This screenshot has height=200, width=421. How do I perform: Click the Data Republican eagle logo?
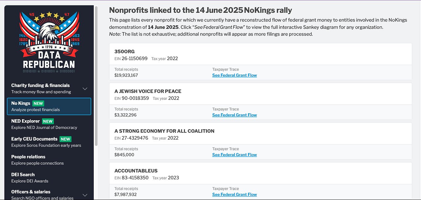click(49, 42)
